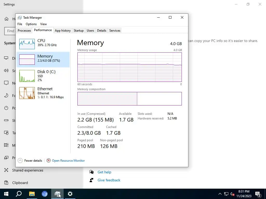Click the Storage drive icon in Settings
This screenshot has width=266, height=199.
click(x=6, y=120)
